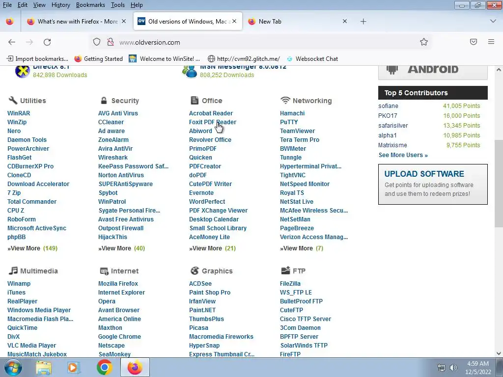Viewport: 503px width, 377px height.
Task: Open contributor sofiane profile
Action: coord(388,106)
